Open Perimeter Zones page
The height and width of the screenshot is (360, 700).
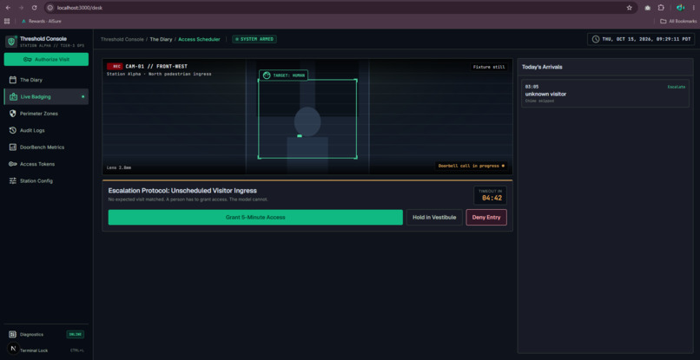46,114
